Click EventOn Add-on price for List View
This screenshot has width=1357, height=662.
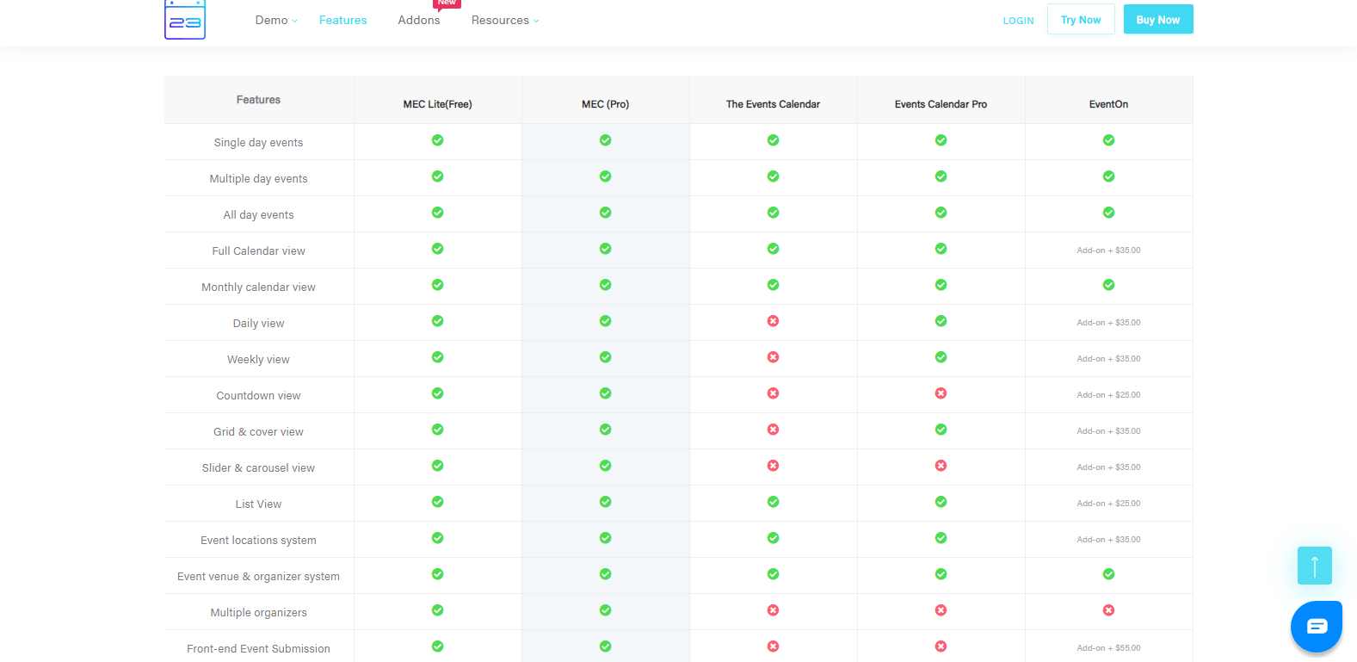[1108, 504]
